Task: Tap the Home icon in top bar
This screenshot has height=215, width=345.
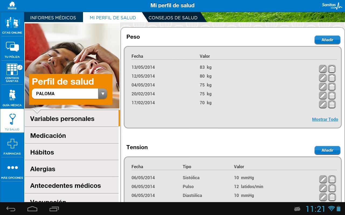Action: pyautogui.click(x=12, y=5)
